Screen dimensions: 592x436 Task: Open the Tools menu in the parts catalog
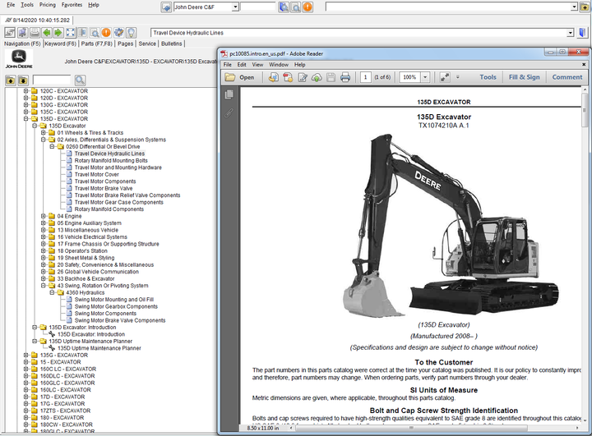point(27,5)
